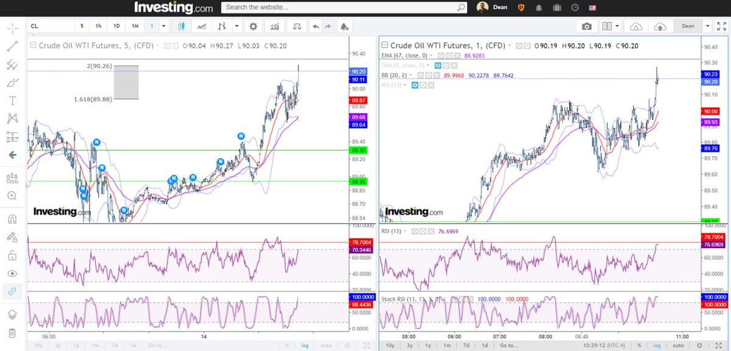Select the area chart style
The image size is (731, 351).
pos(201,27)
